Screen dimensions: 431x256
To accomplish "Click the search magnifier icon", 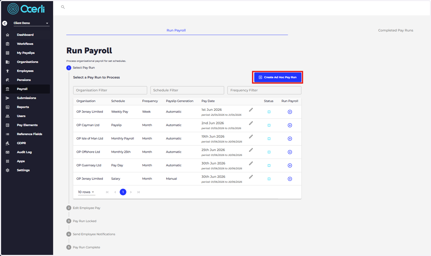I will pyautogui.click(x=63, y=7).
